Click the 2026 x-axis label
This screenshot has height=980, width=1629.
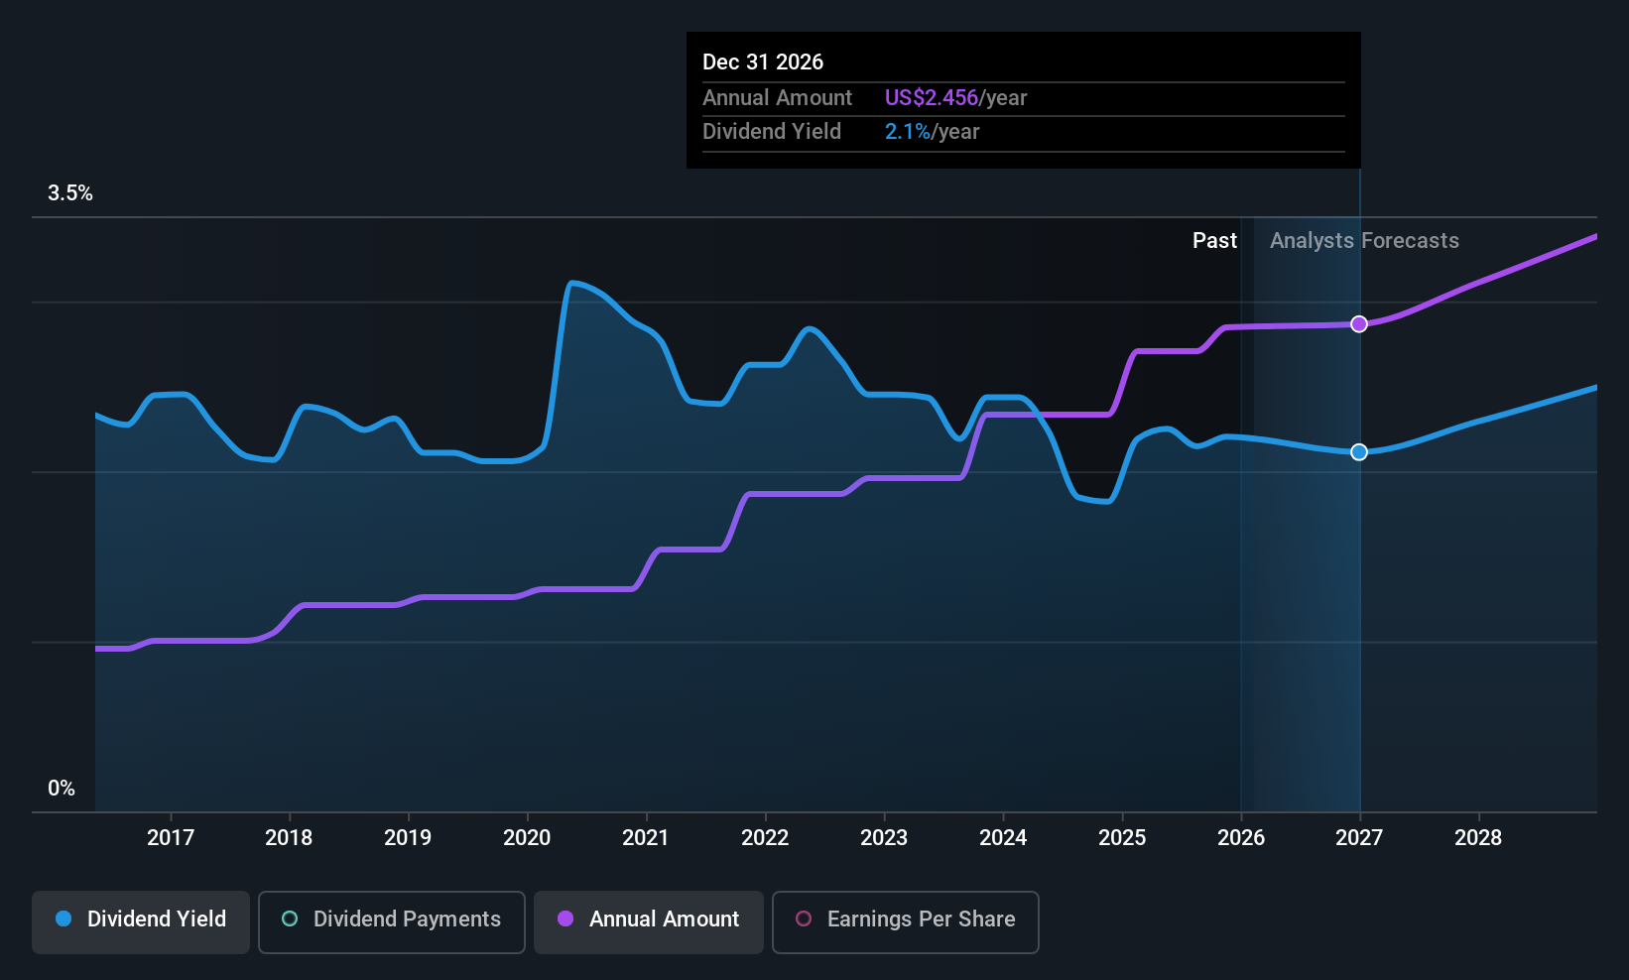pyautogui.click(x=1241, y=837)
